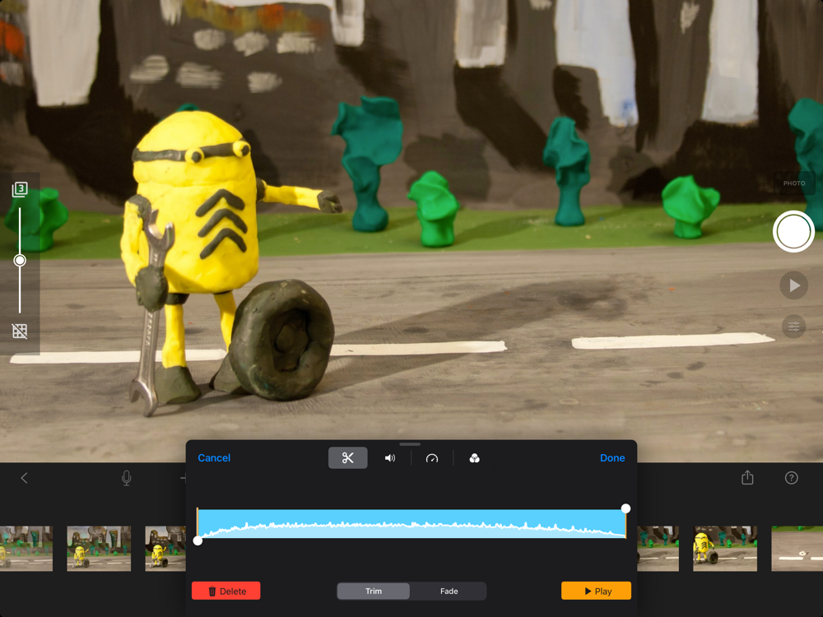This screenshot has height=617, width=823.
Task: Toggle the onion skin layers icon
Action: 20,189
